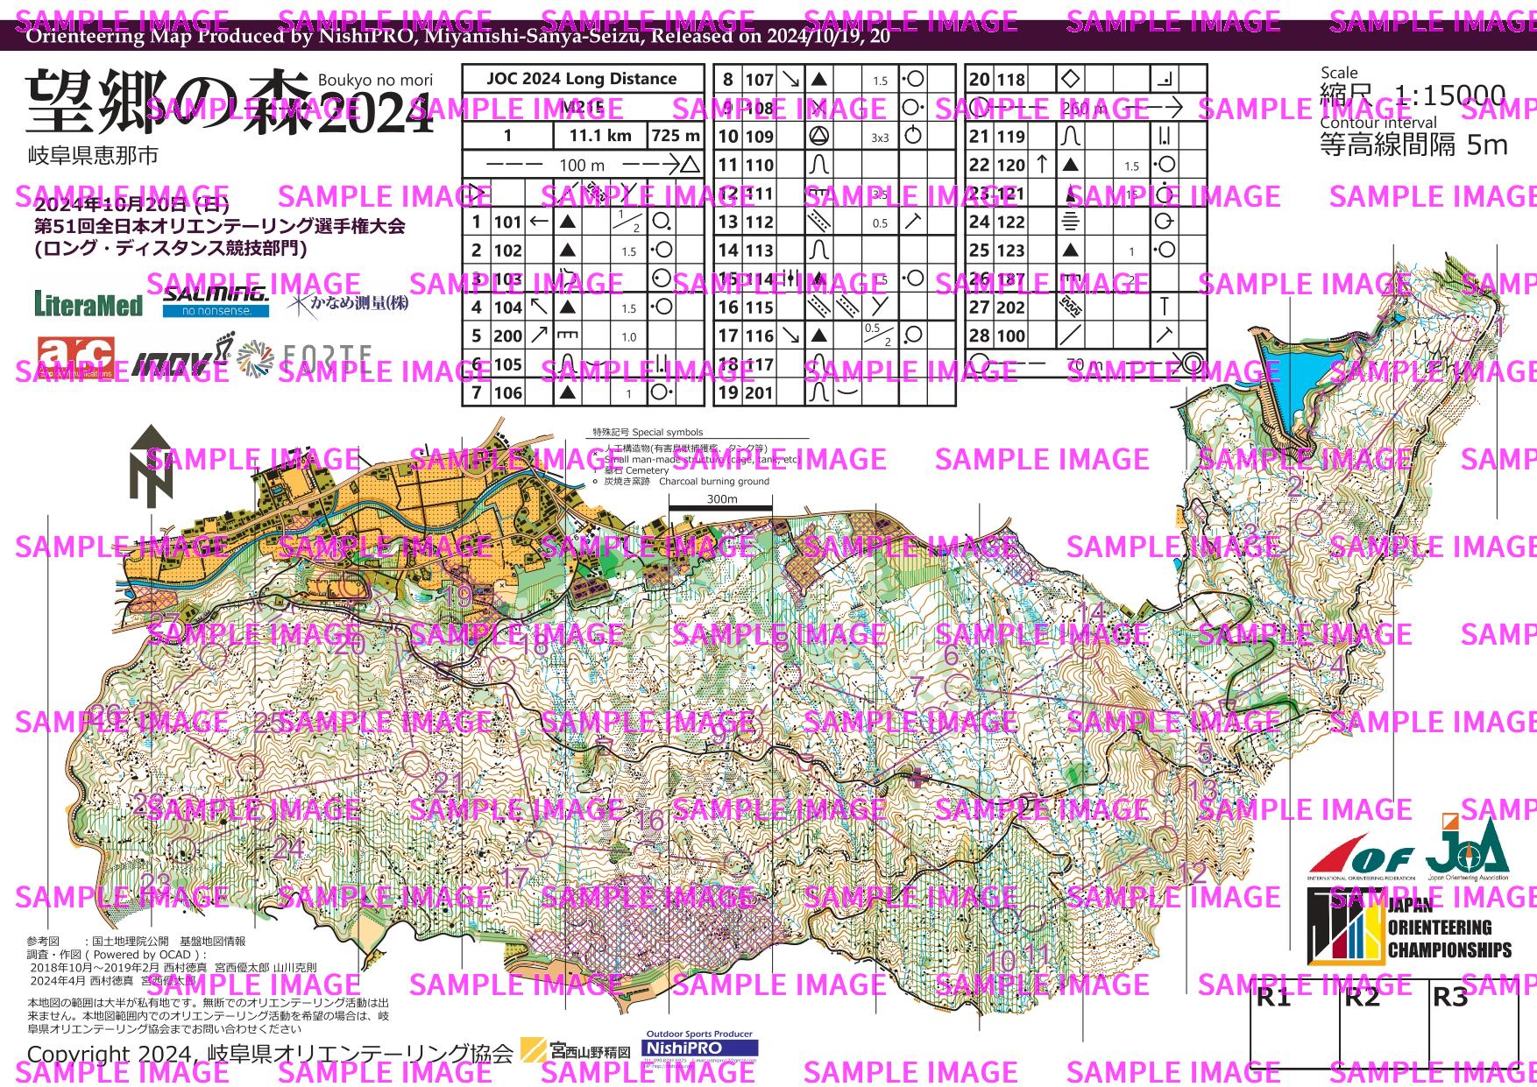Click the diagonal line symbol in row 28
The height and width of the screenshot is (1087, 1537).
(1069, 335)
